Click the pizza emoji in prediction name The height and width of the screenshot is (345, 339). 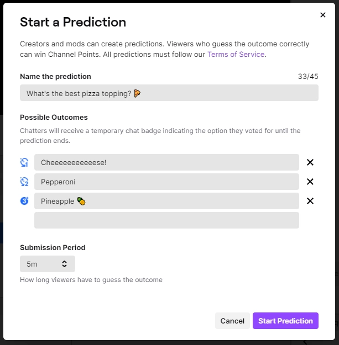pos(137,93)
